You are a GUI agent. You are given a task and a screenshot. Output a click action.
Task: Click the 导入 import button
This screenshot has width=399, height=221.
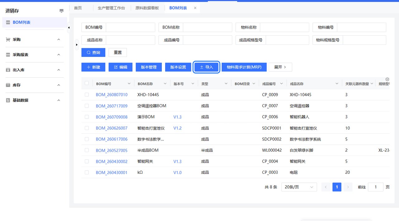[x=206, y=67]
